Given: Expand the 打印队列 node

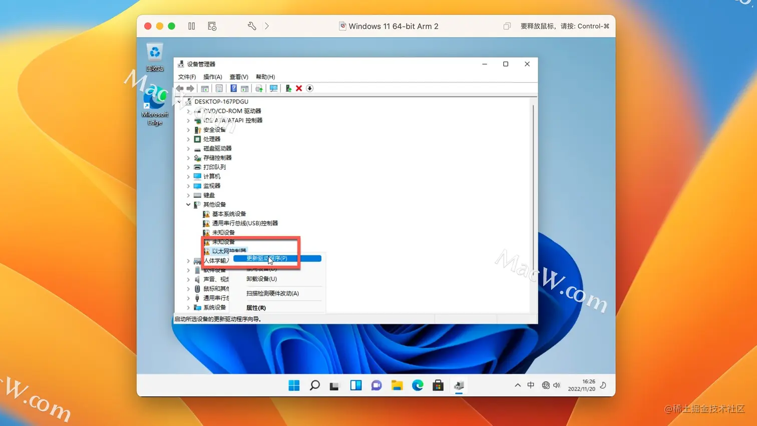Looking at the screenshot, I should coord(188,167).
